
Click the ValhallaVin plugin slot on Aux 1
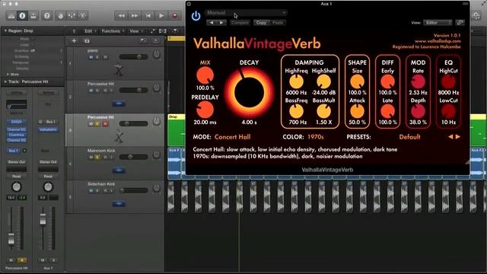click(x=48, y=129)
